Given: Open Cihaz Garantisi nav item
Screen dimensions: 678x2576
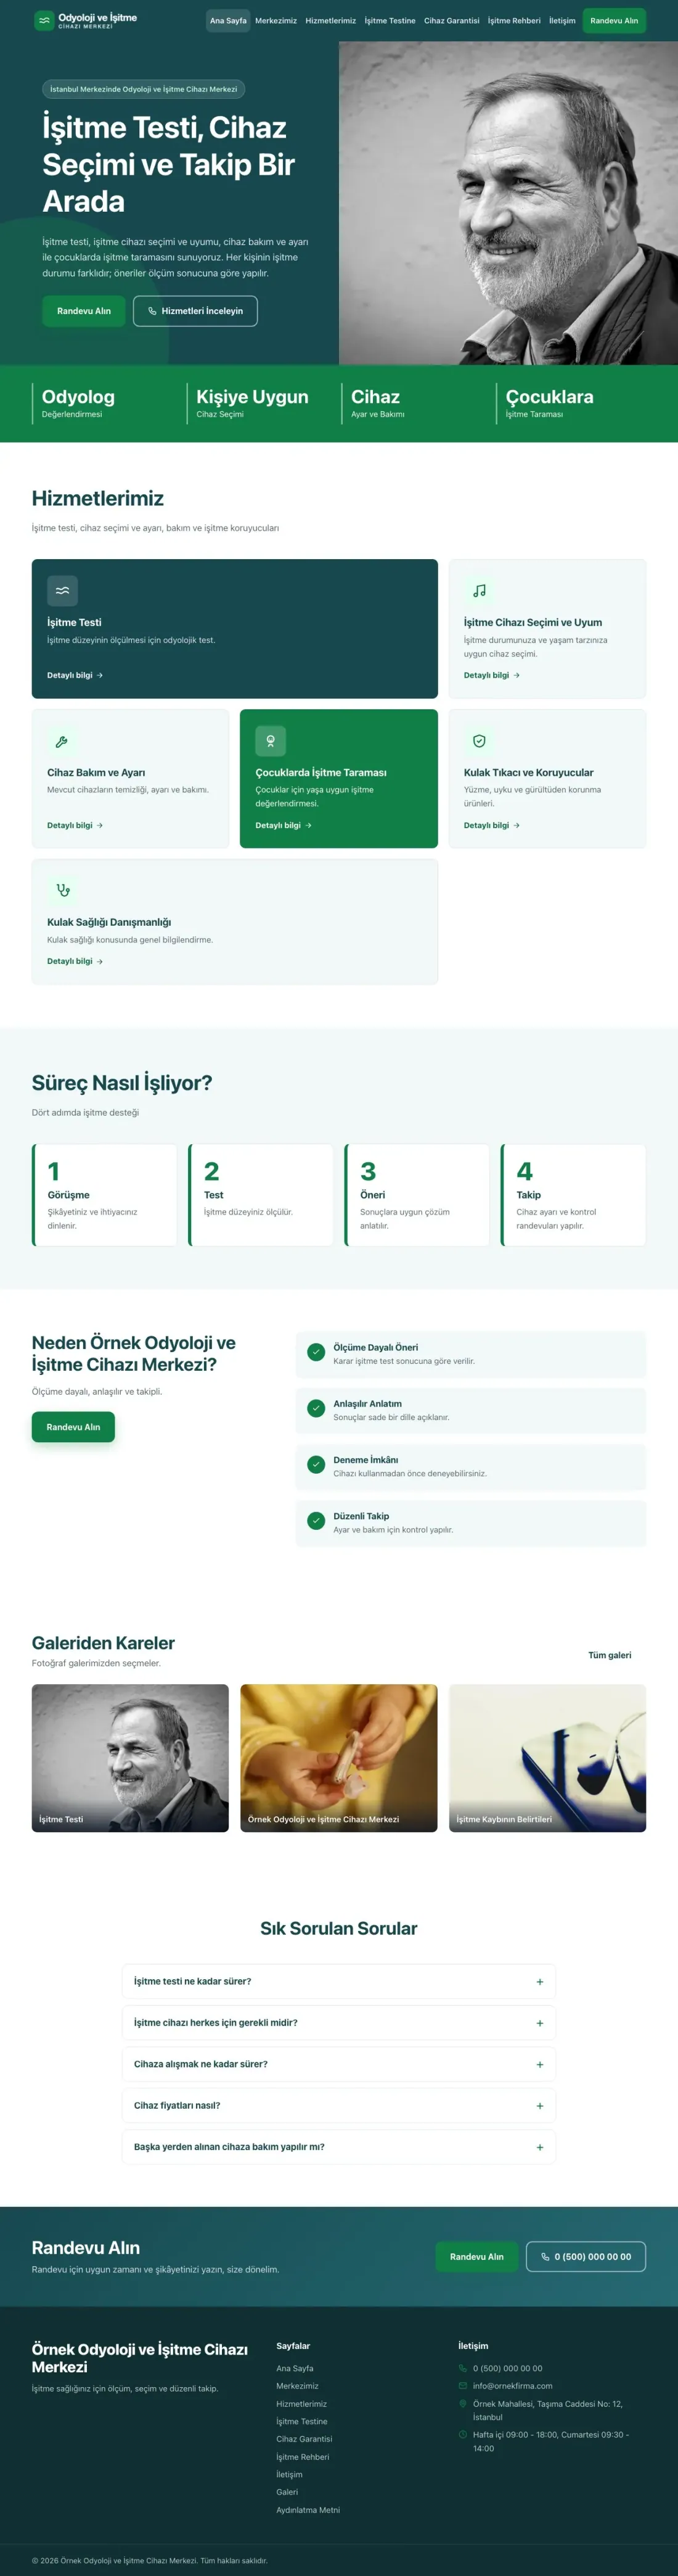Looking at the screenshot, I should (x=451, y=20).
